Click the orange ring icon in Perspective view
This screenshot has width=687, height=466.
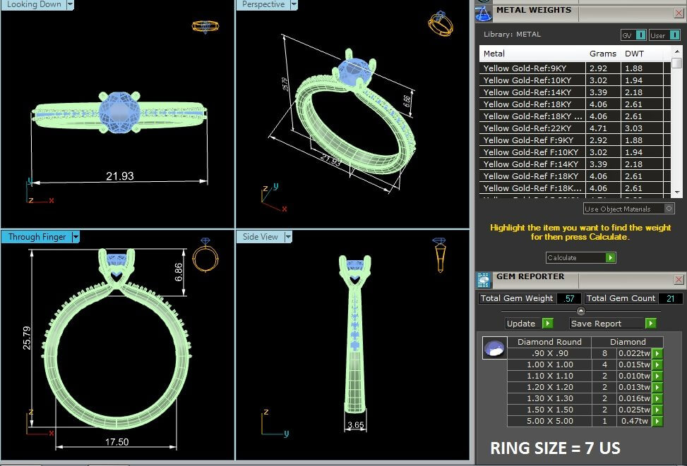click(x=440, y=23)
